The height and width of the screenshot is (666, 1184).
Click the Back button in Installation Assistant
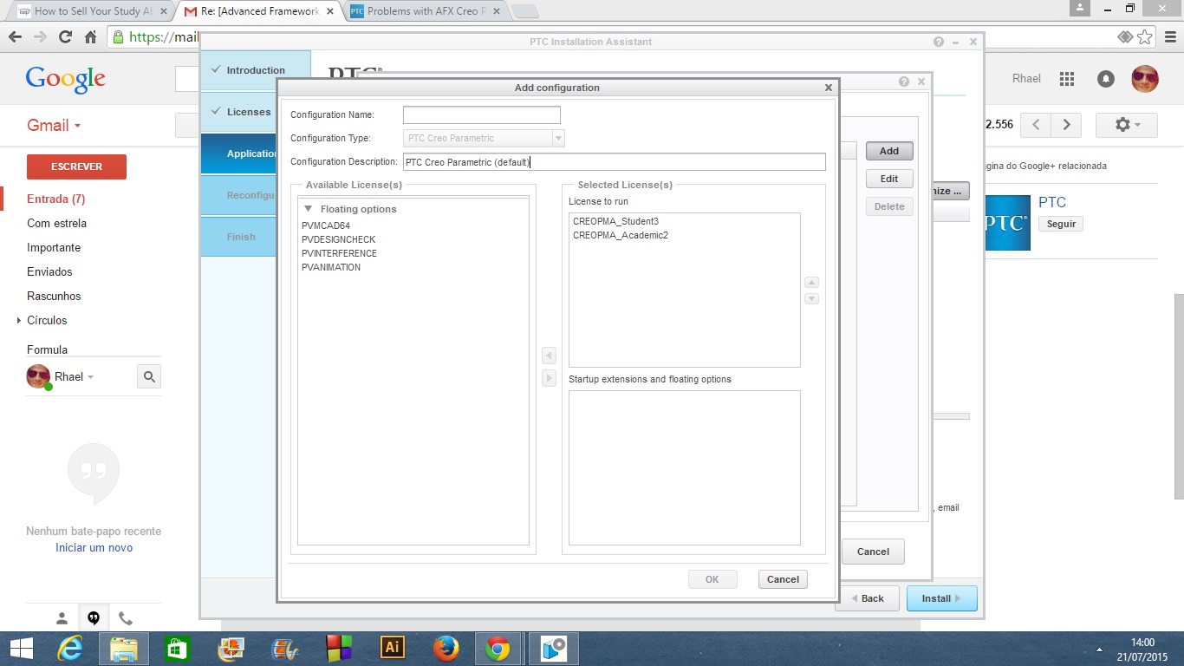[867, 598]
